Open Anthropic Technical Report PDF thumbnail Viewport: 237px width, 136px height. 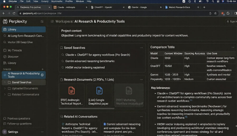[x=72, y=95]
